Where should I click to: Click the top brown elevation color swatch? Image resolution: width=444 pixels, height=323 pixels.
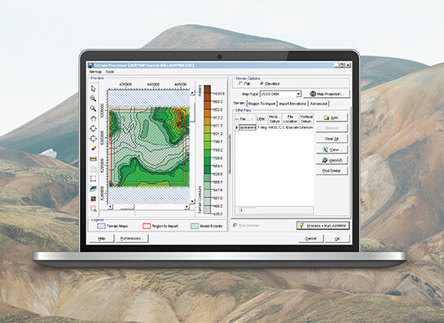[x=207, y=89]
